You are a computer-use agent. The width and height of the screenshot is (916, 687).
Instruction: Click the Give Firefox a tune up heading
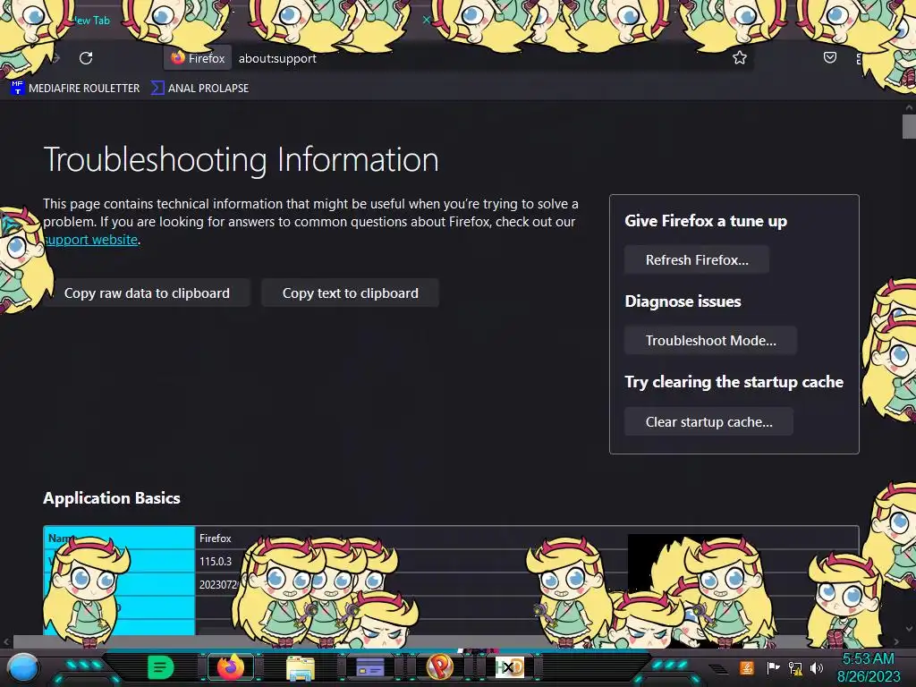point(706,221)
